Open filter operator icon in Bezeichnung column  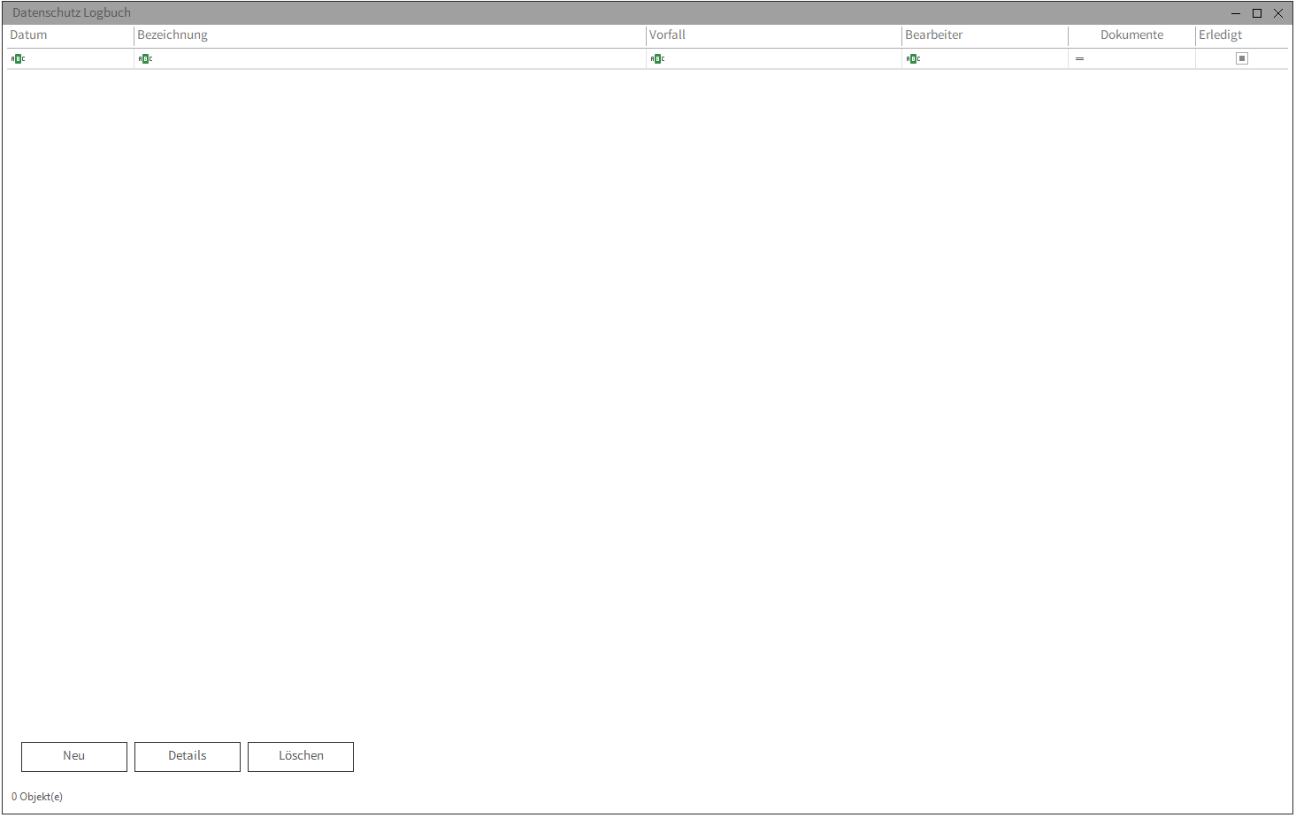coord(145,58)
